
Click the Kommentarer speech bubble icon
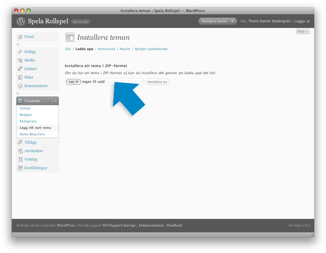[x=20, y=86]
